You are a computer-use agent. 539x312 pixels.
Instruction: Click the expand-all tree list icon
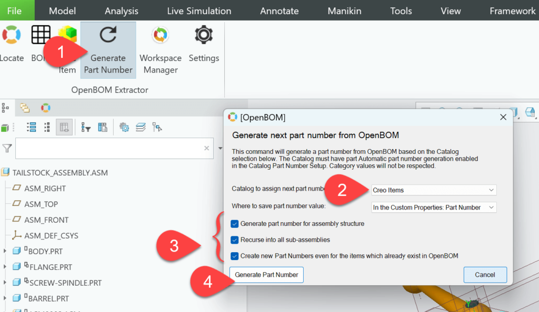tap(31, 127)
